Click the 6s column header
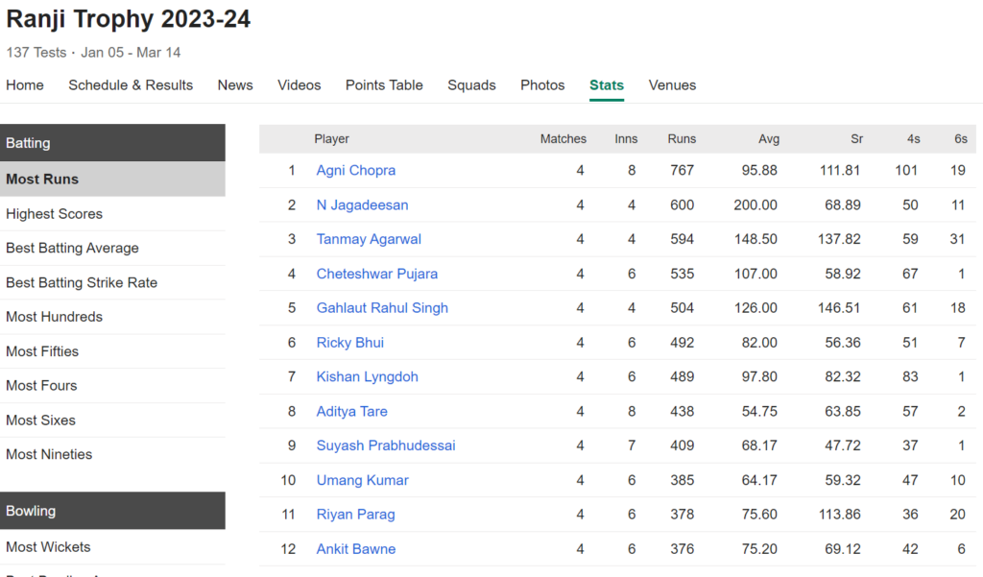 coord(960,139)
